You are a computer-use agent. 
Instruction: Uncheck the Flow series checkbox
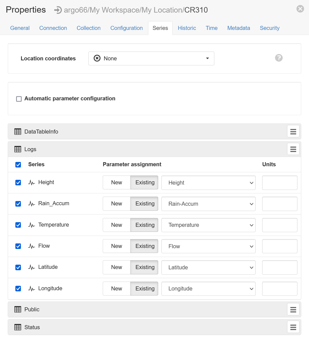coord(18,246)
